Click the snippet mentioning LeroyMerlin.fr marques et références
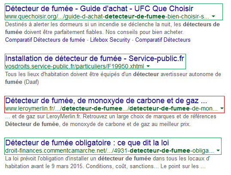Screen dimensions: 231x175 click(x=111, y=120)
